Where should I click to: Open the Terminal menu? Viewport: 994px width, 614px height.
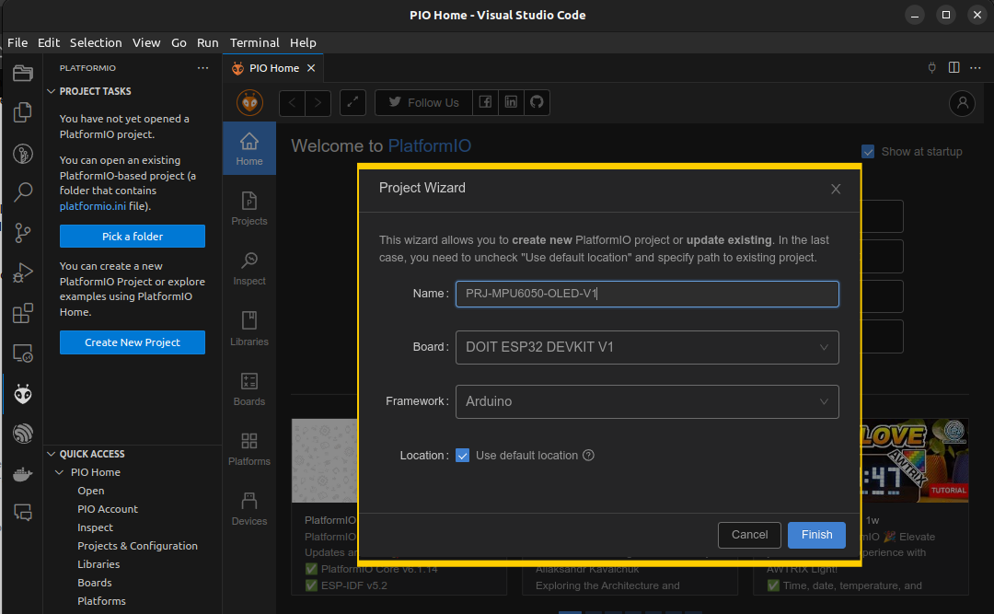point(254,42)
